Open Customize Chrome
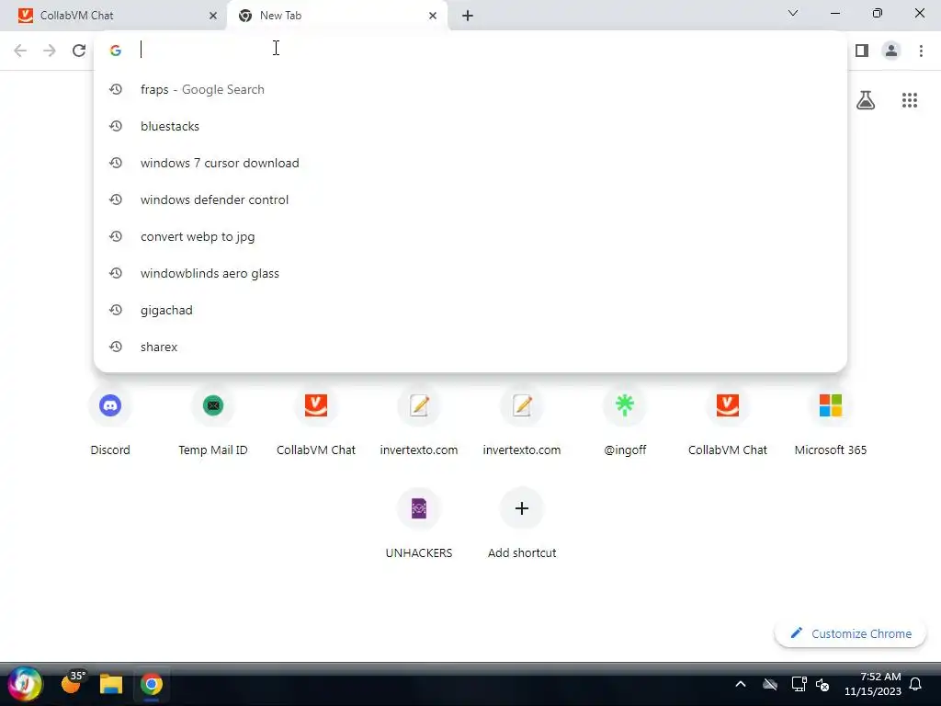Viewport: 941px width, 706px height. pyautogui.click(x=850, y=633)
